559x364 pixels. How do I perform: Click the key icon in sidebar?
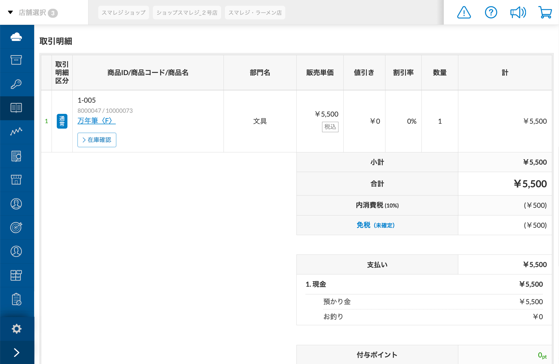pyautogui.click(x=16, y=84)
